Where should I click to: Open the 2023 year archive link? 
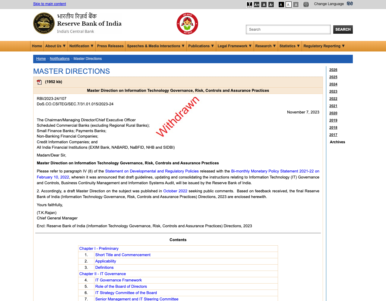point(333,92)
